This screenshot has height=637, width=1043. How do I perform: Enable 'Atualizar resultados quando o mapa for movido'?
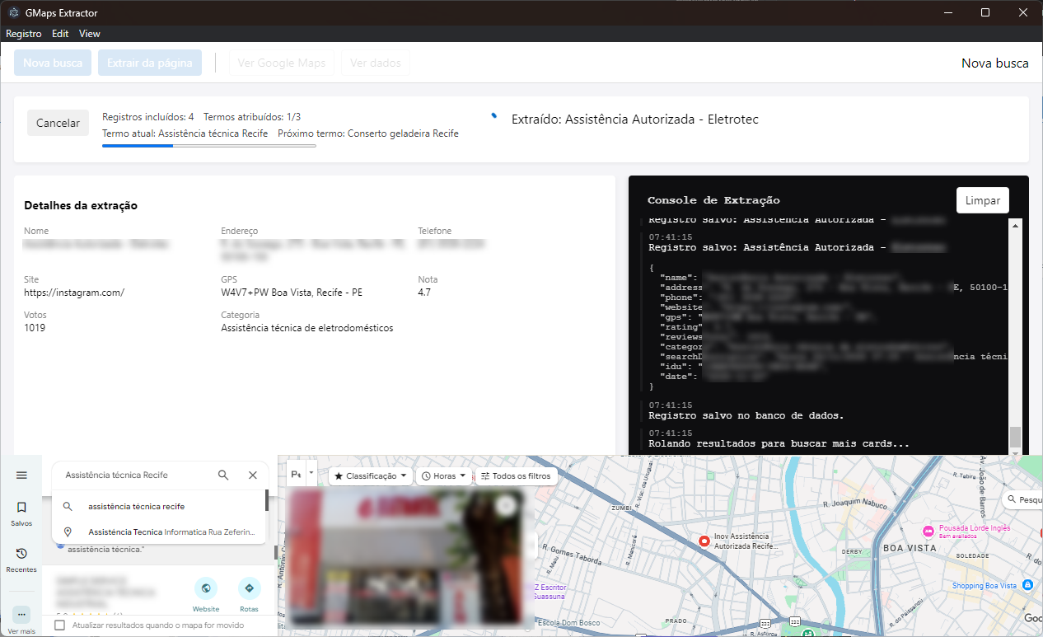[59, 625]
